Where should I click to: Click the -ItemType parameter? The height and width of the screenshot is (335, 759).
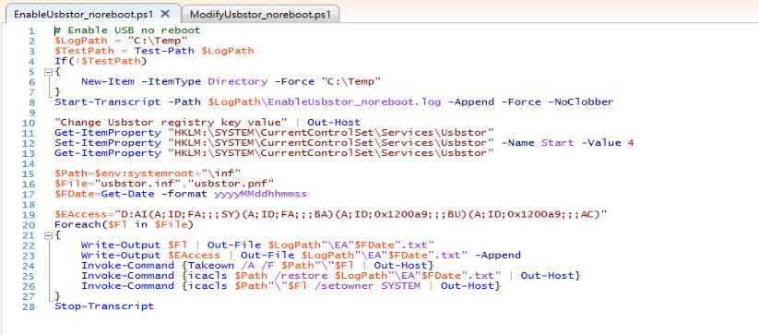[171, 81]
